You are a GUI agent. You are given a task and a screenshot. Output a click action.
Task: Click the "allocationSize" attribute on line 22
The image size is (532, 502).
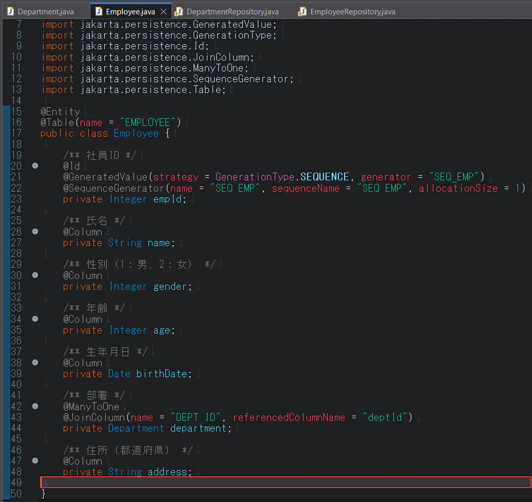coord(458,188)
